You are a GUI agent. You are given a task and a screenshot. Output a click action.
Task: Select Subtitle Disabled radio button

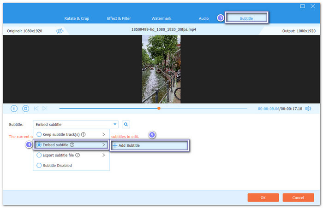point(39,166)
